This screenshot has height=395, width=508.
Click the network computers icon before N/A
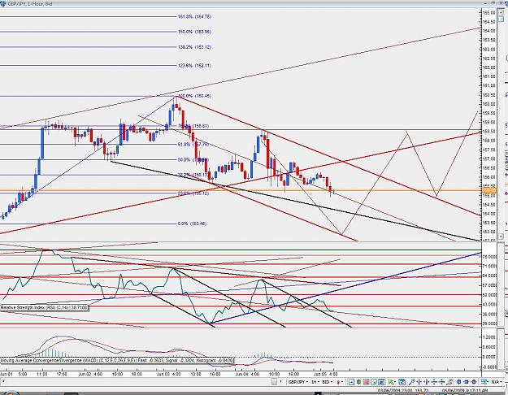(484, 382)
